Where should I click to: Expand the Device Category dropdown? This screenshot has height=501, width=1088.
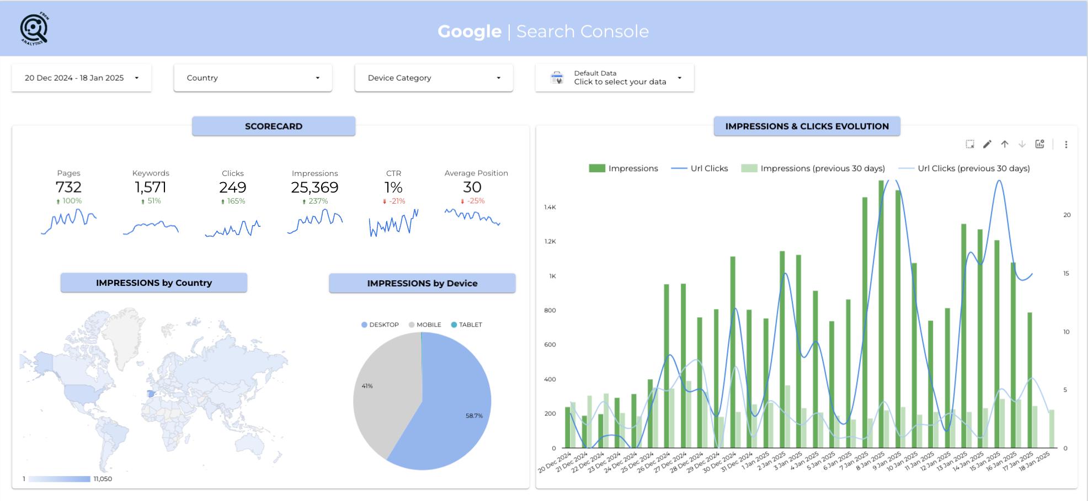point(434,78)
